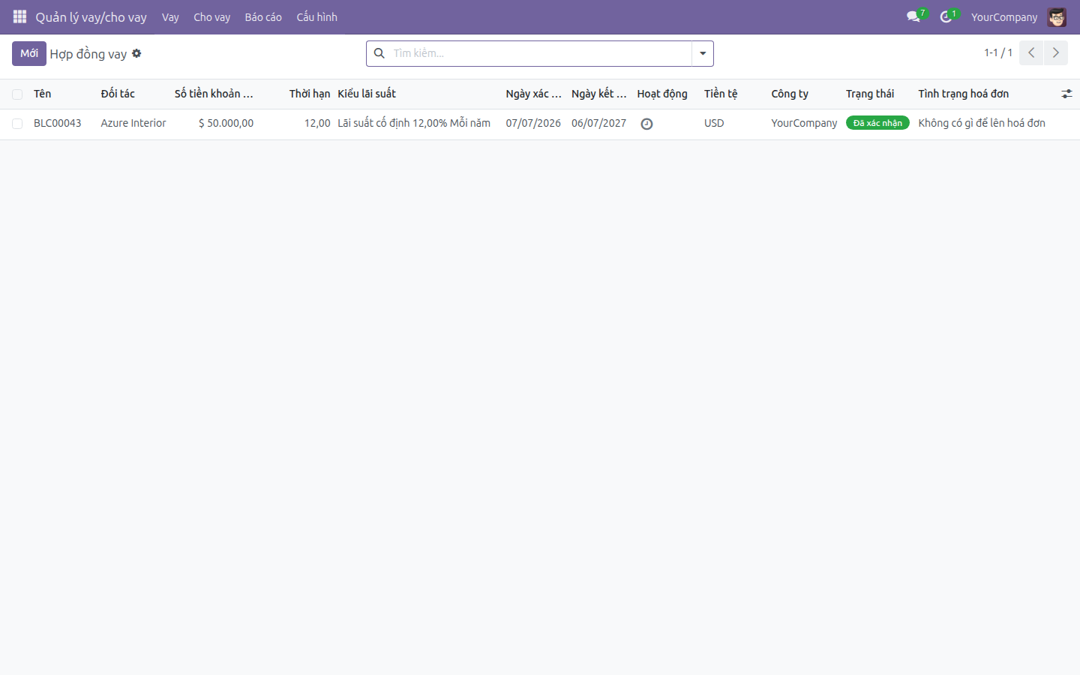Sort by Hoạt động column header

point(662,94)
